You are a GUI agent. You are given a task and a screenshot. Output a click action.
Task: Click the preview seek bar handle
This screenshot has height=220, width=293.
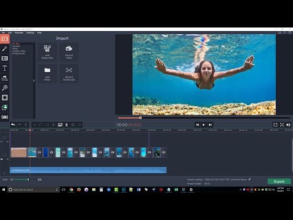pyautogui.click(x=140, y=118)
